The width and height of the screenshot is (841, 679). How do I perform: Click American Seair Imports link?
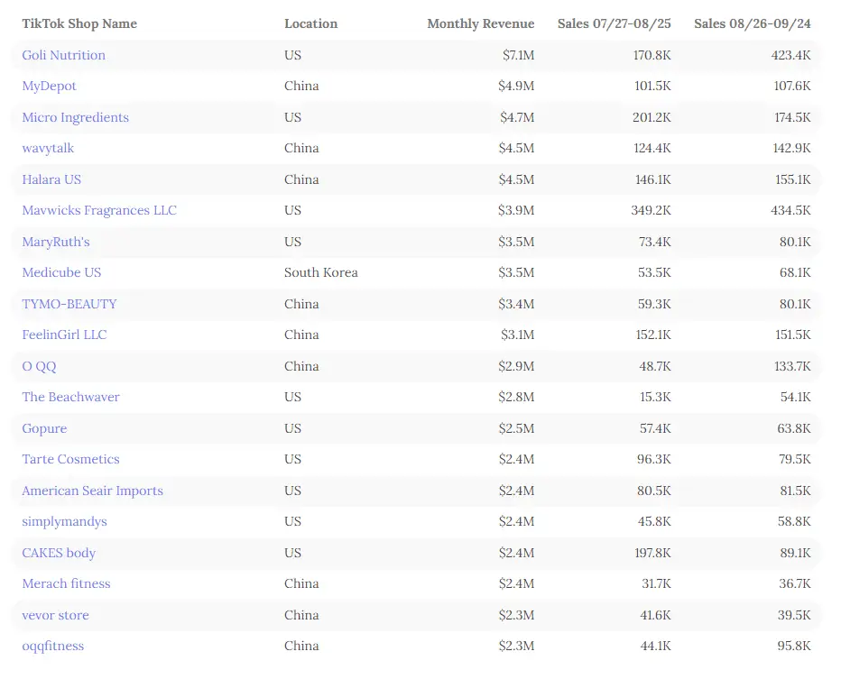(92, 491)
